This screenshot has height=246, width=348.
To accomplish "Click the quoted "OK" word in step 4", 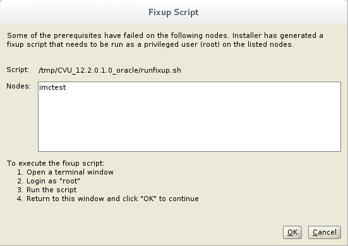I will (x=148, y=199).
